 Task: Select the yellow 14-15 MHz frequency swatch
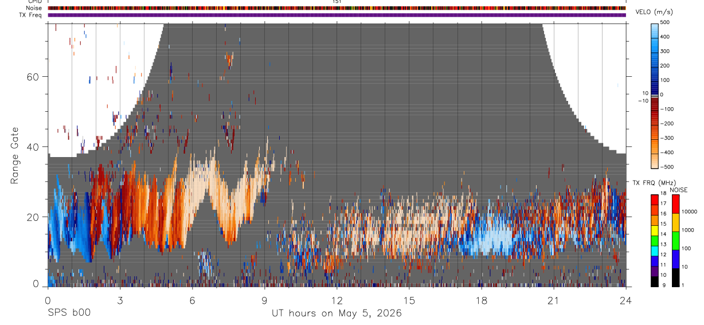[655, 230]
